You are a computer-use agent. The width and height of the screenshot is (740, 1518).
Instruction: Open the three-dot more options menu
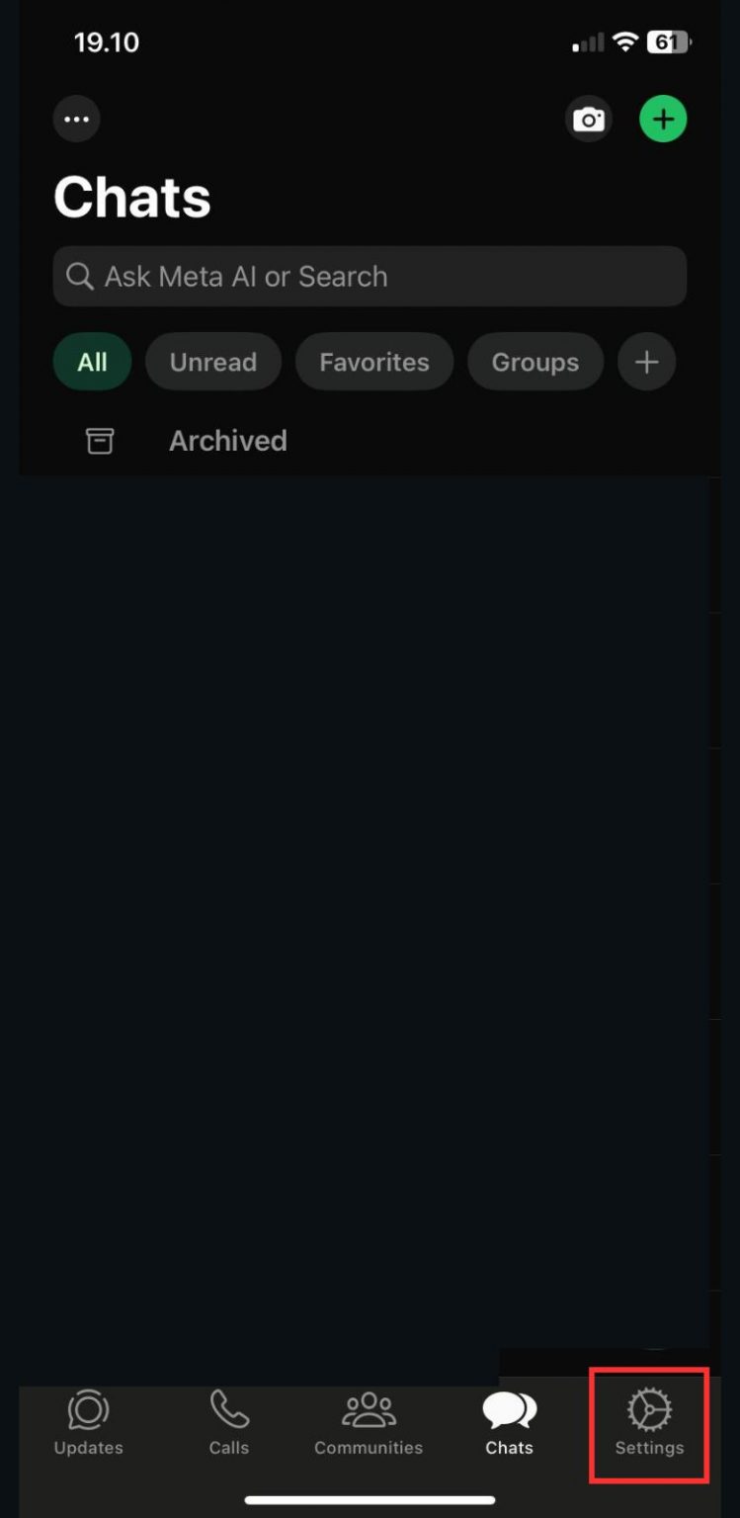pos(76,120)
